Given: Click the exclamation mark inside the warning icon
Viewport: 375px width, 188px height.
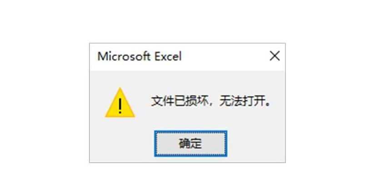Looking at the screenshot, I should coord(120,106).
